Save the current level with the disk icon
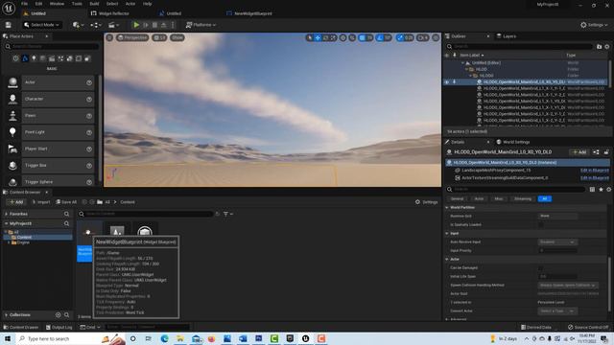Image resolution: width=614 pixels, height=345 pixels. tap(9, 25)
